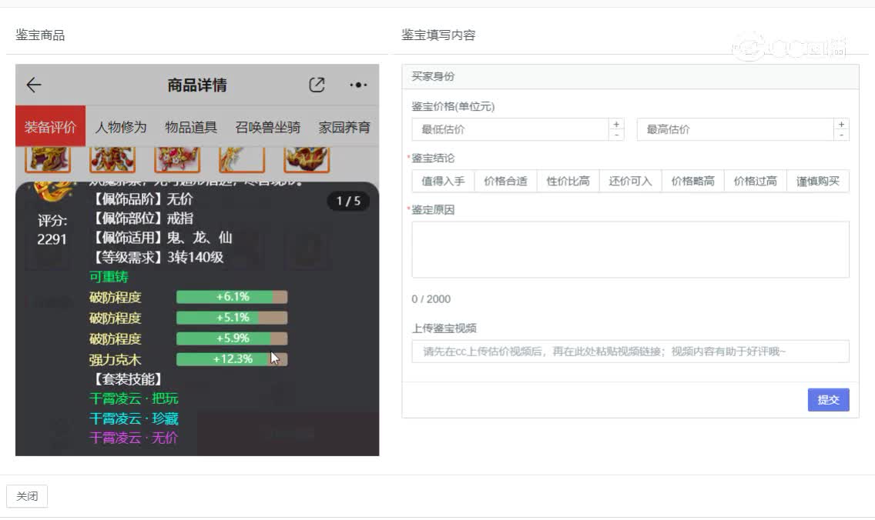
Task: Click the 1 / 5 page indicator
Action: [348, 202]
